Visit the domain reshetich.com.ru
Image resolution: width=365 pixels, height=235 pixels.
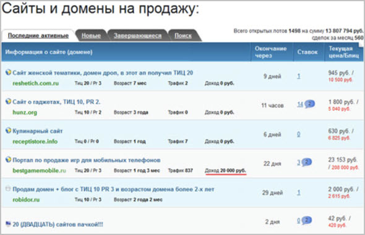[x=35, y=83]
